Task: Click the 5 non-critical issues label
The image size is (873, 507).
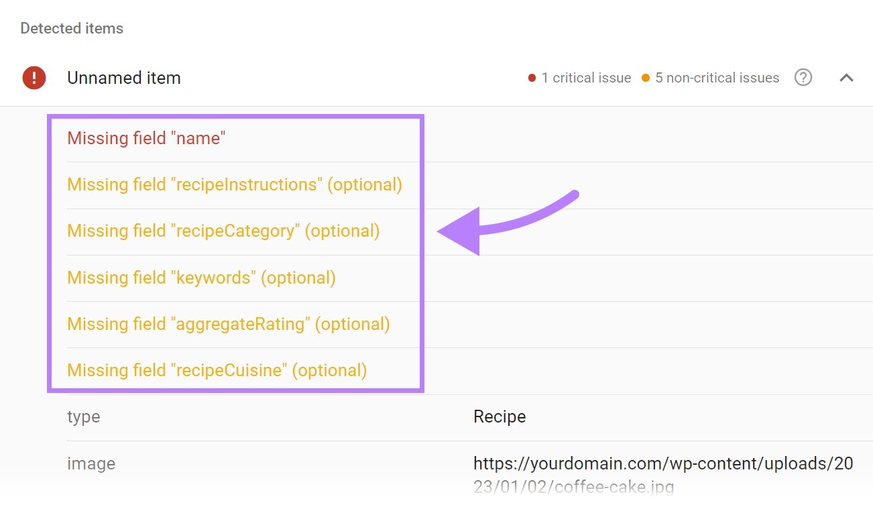Action: 717,78
